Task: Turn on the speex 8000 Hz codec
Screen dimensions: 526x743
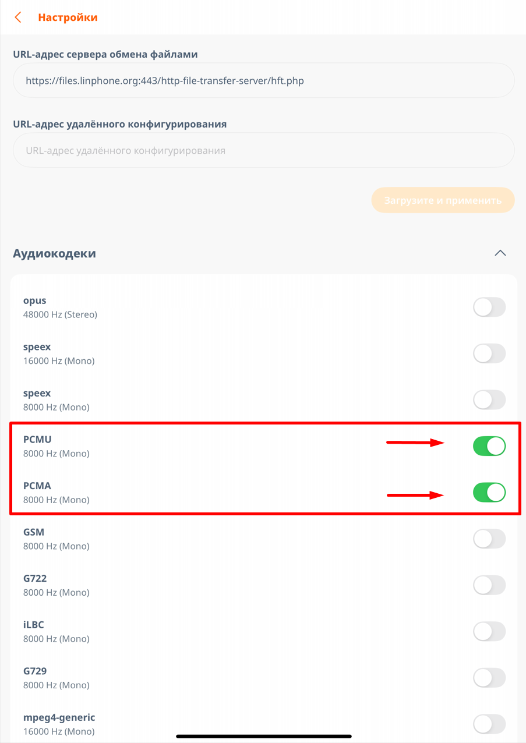Action: (489, 400)
